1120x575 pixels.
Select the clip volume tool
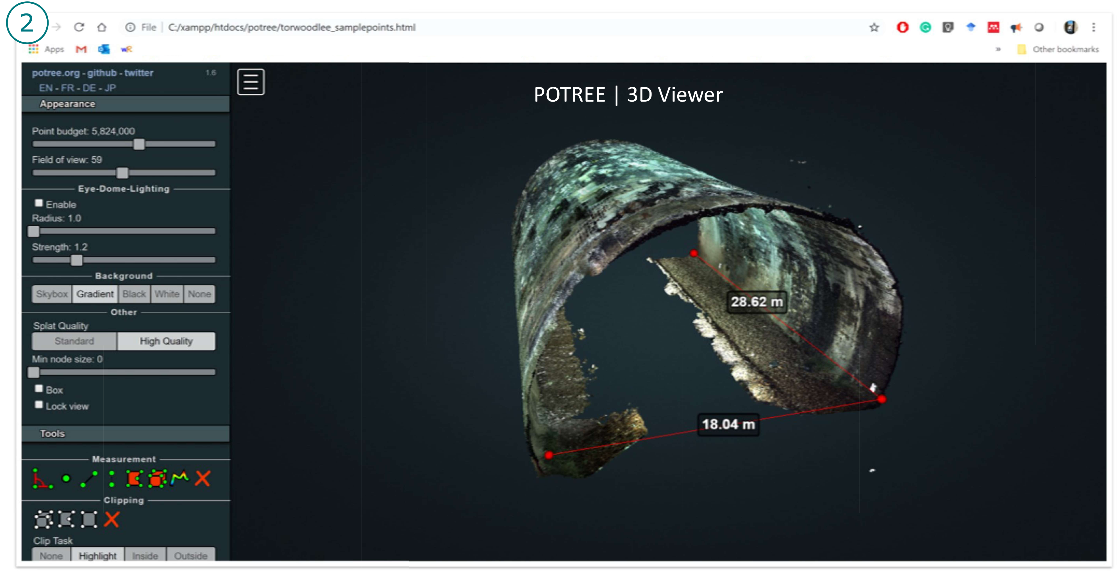(x=44, y=519)
